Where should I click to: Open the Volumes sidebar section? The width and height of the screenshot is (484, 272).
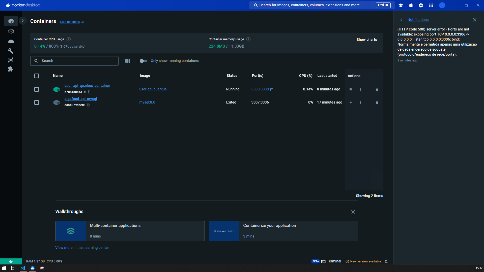tap(11, 41)
